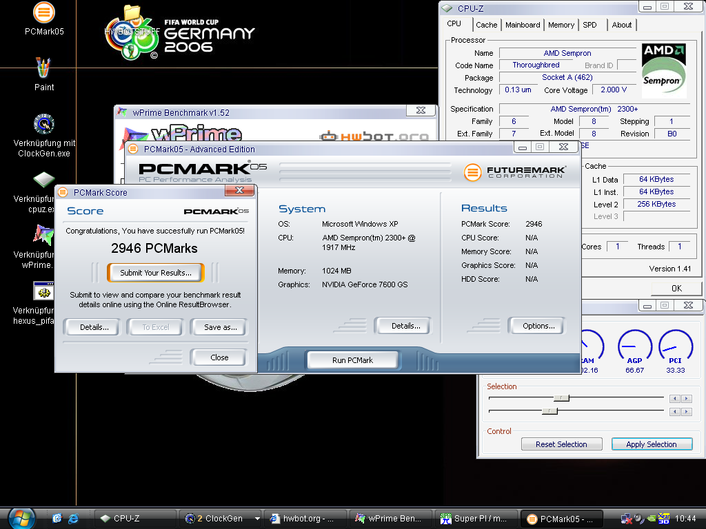Screen dimensions: 706x529
Task: Click Reset Selection in ClockGen
Action: (561, 444)
